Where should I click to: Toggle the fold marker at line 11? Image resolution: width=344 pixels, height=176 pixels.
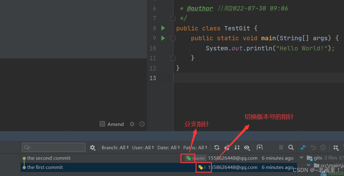173,58
